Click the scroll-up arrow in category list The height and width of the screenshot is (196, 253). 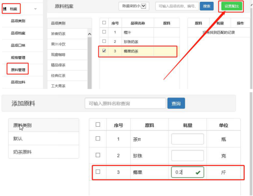pyautogui.click(x=90, y=34)
